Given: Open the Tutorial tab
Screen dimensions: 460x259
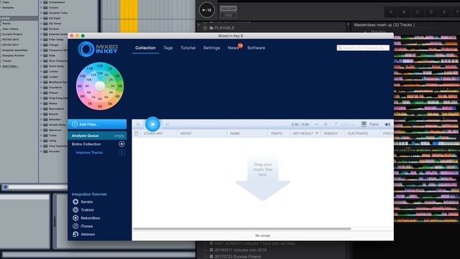Looking at the screenshot, I should (x=188, y=47).
